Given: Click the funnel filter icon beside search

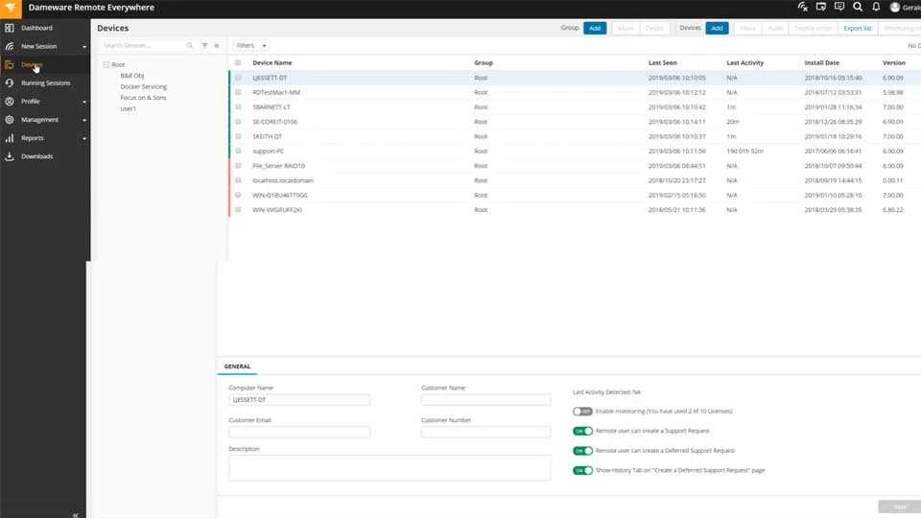Looking at the screenshot, I should [204, 45].
